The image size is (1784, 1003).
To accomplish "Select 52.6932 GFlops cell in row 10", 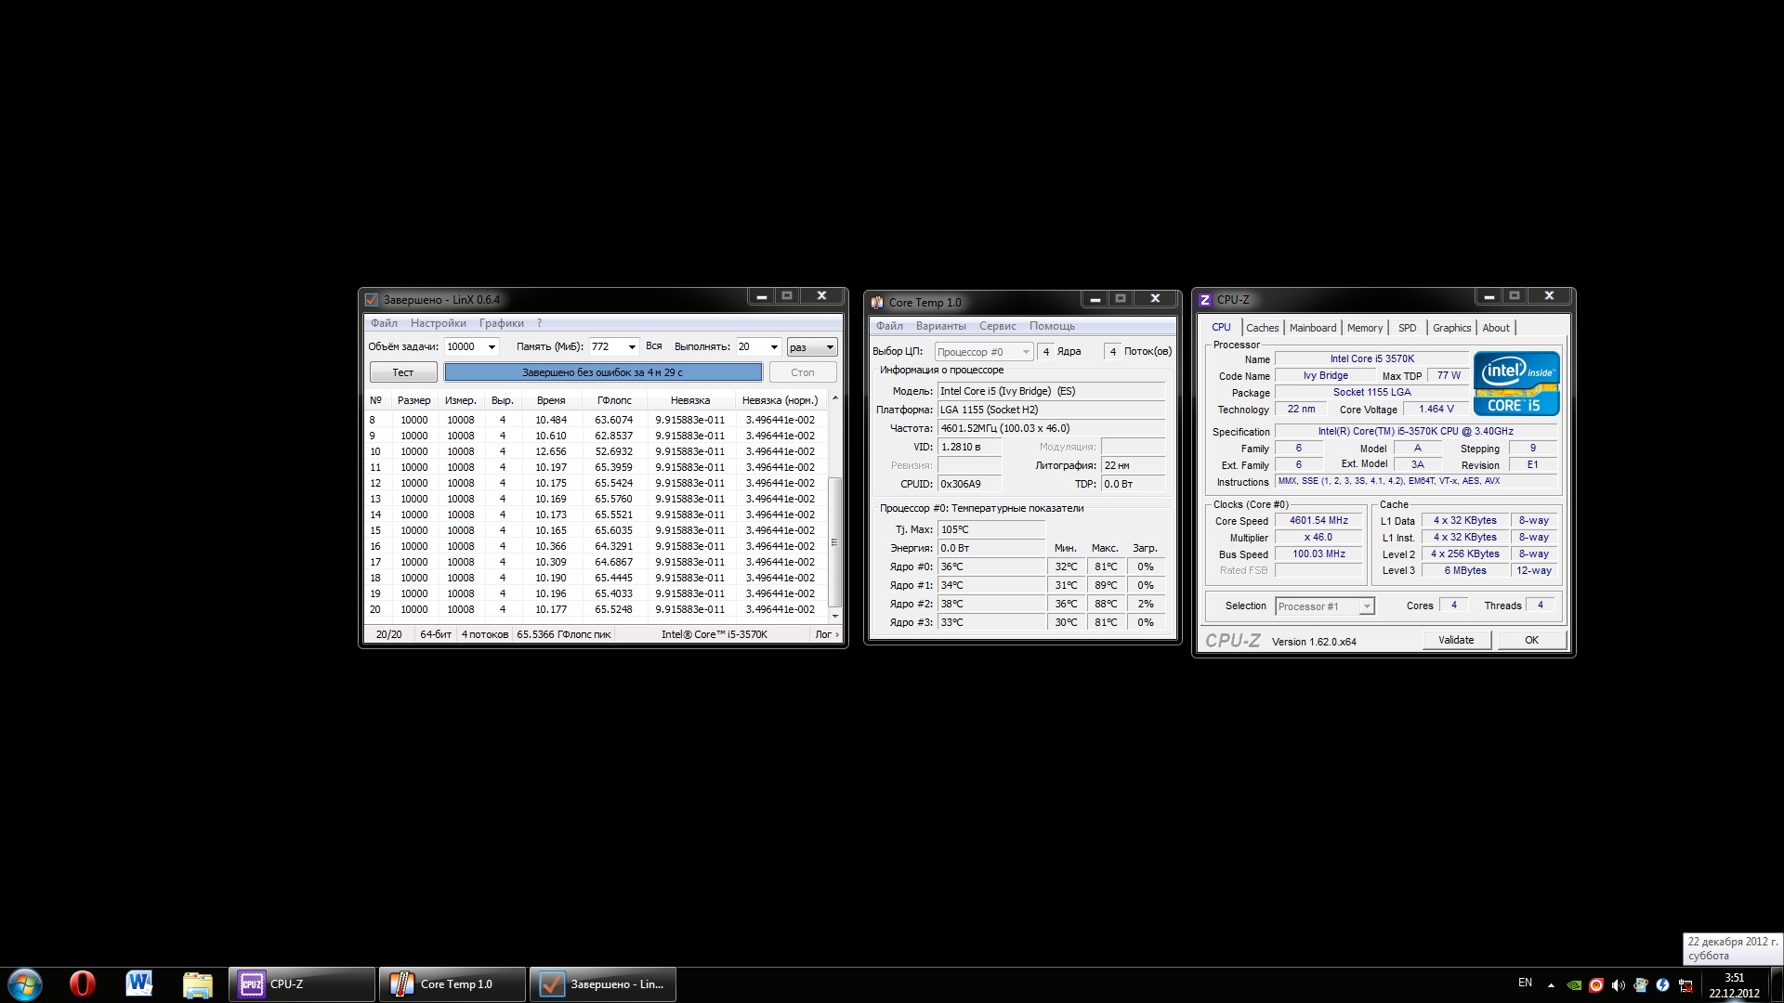I will pyautogui.click(x=613, y=451).
